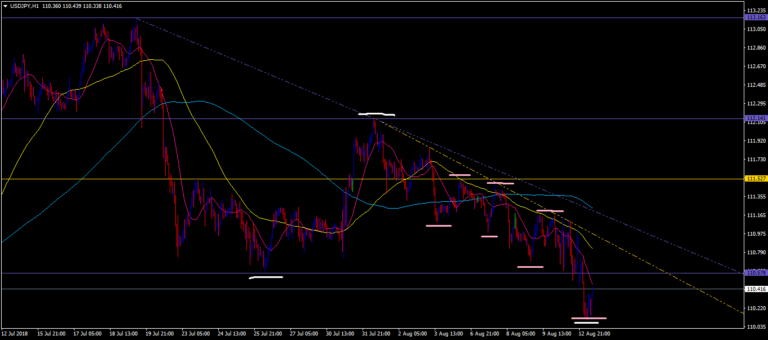Image resolution: width=768 pixels, height=340 pixels.
Task: Click the 12 Jul 2018 date label
Action: pos(14,334)
